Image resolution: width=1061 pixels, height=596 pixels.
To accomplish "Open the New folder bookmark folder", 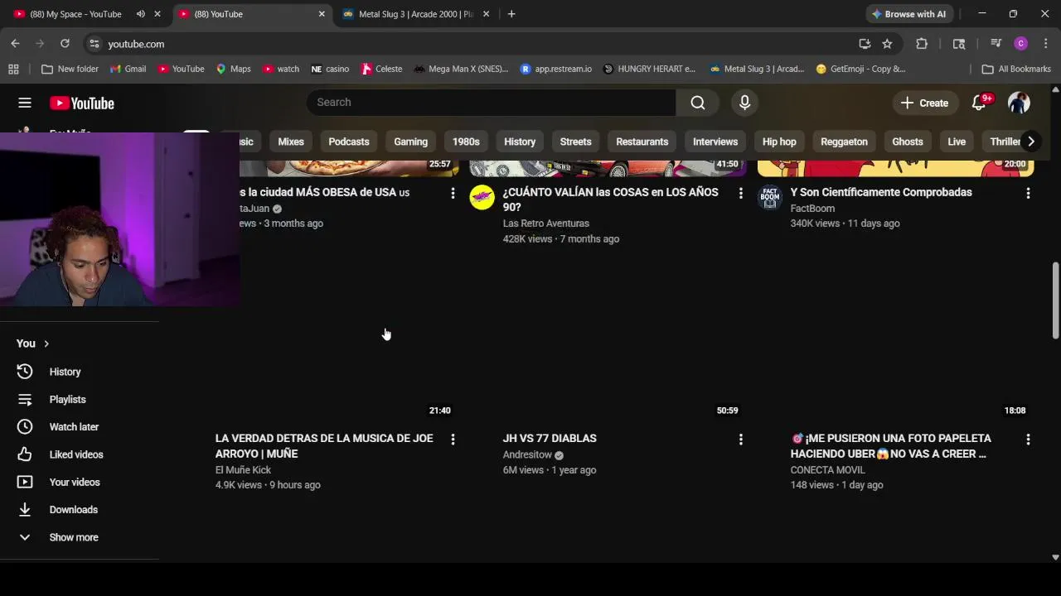I will pyautogui.click(x=70, y=69).
